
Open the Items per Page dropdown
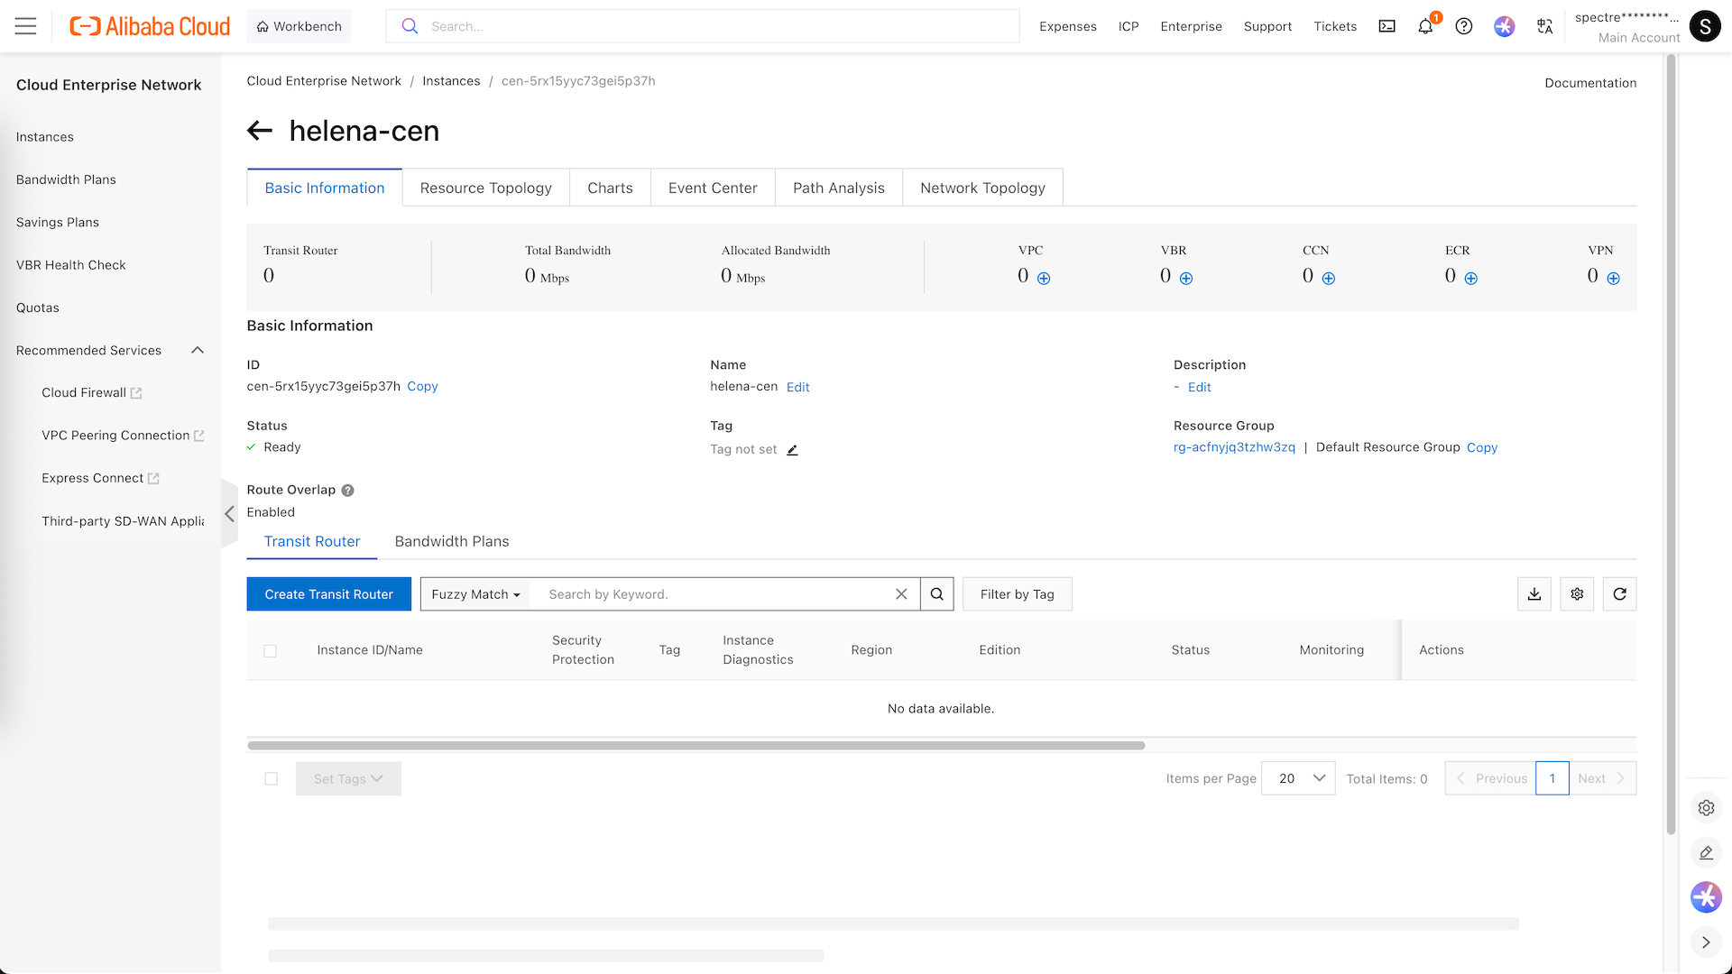(x=1298, y=778)
